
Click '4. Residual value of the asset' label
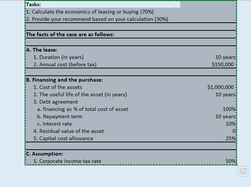point(69,131)
